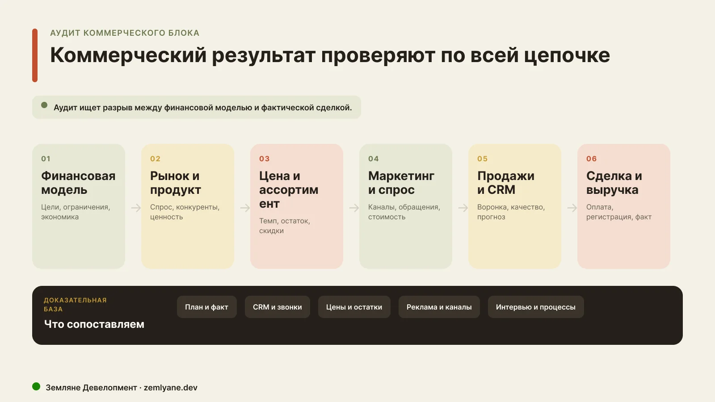
Task: Click the 'Аудит ищет разрыв' callout text
Action: click(x=203, y=108)
